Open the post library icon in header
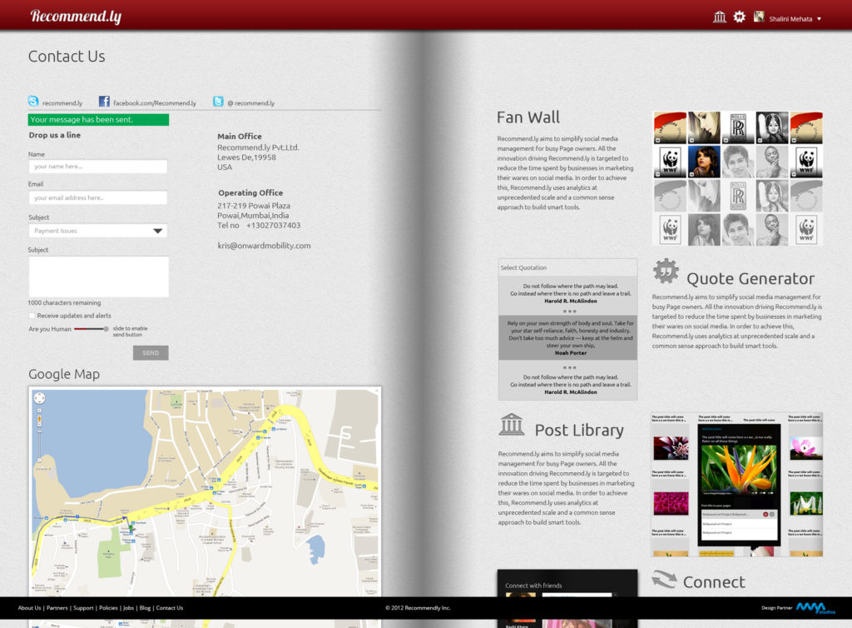Screen dimensions: 852x628 coord(720,17)
